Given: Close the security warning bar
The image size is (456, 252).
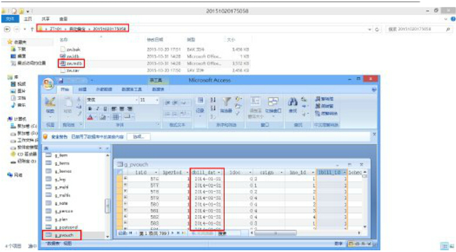Looking at the screenshot, I should [374, 134].
